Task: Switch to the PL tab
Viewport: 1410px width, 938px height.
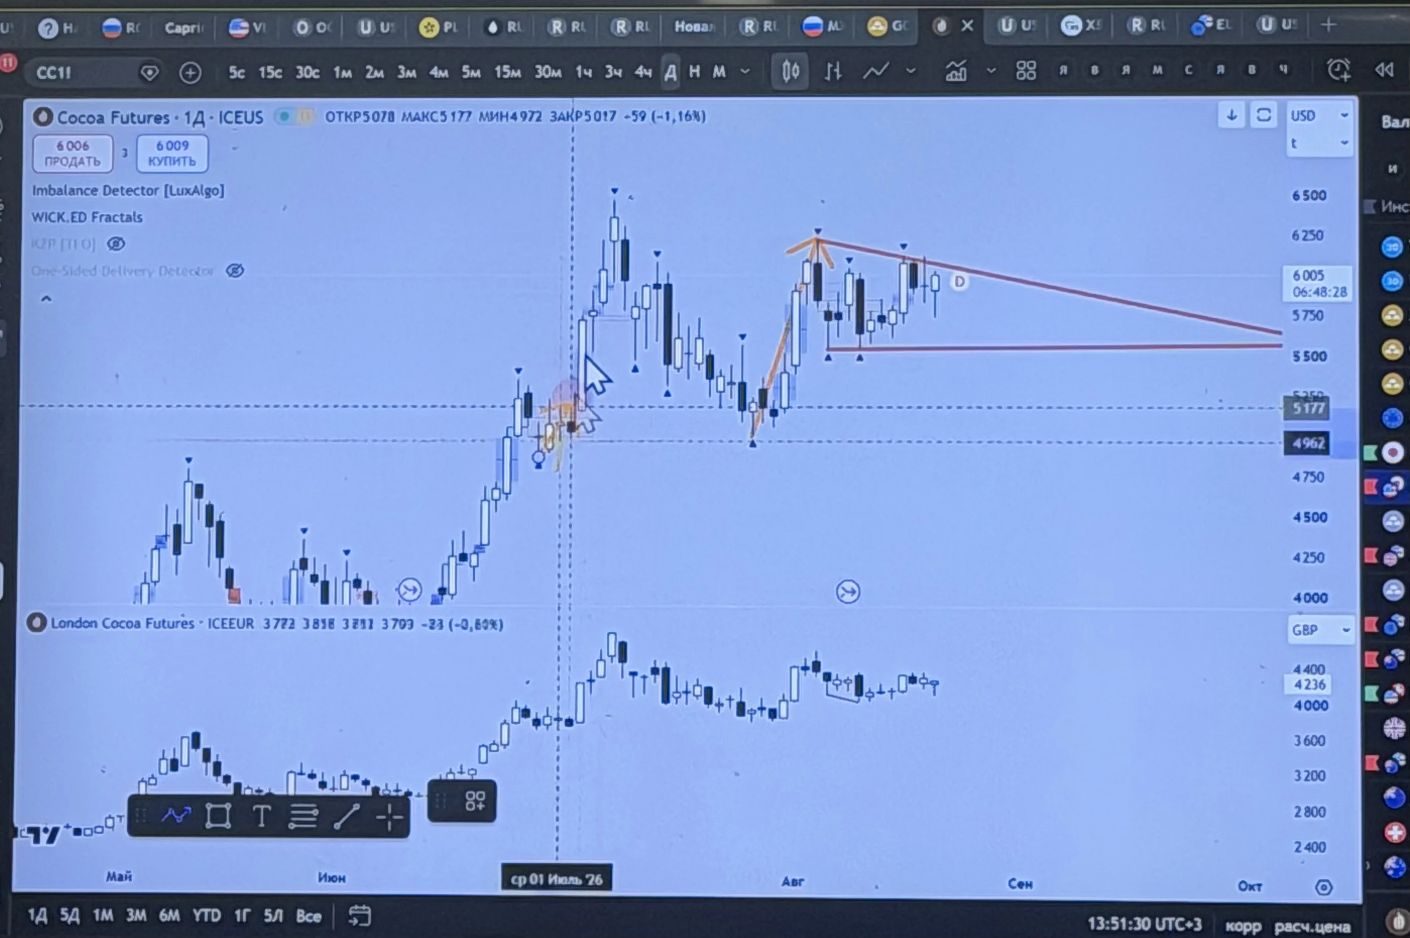Action: point(439,27)
